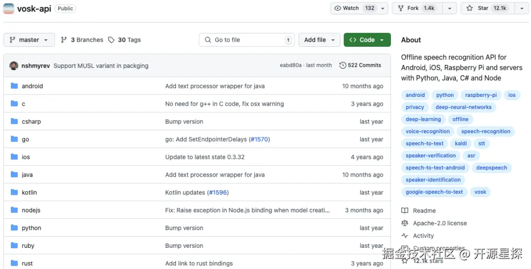Open the Fork options dropdown arrow
Viewport: 531px width, 269px height.
pyautogui.click(x=449, y=8)
